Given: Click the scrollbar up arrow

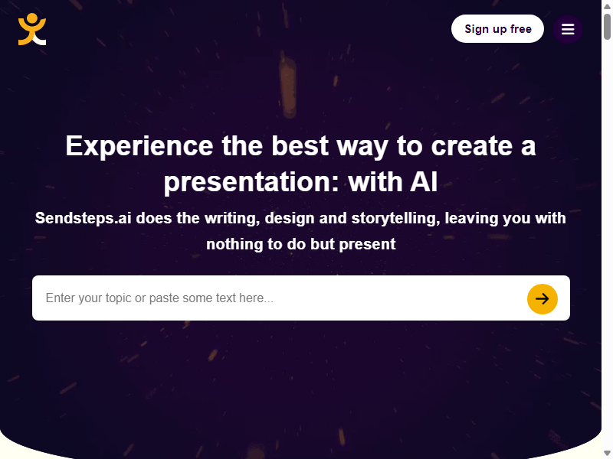Looking at the screenshot, I should click(607, 6).
